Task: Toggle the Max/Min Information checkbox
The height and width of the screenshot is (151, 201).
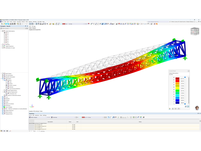Action: point(3,77)
